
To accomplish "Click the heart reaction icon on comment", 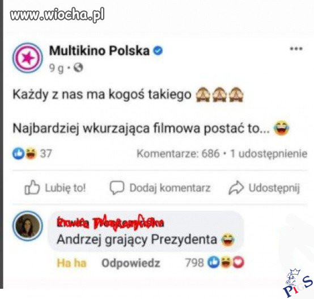I will click(238, 262).
